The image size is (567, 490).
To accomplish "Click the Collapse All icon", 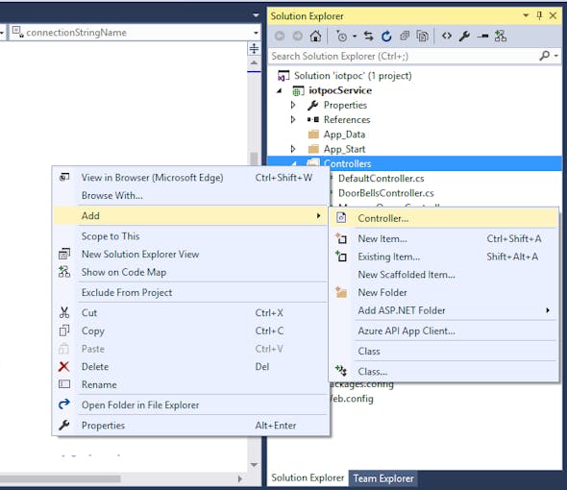I will coord(405,37).
